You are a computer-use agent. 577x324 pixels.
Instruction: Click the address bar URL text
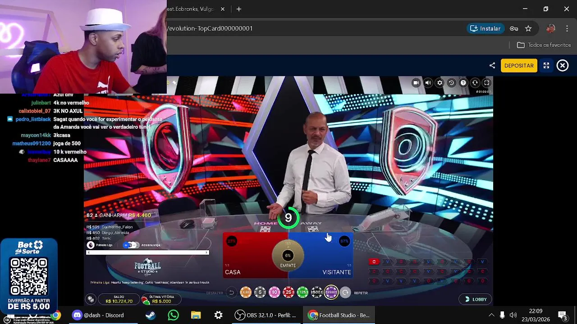click(x=210, y=28)
